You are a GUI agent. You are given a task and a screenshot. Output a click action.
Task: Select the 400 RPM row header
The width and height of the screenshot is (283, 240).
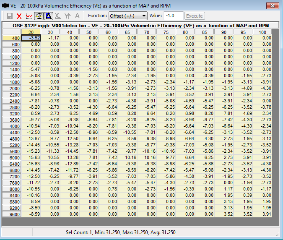tap(12, 38)
